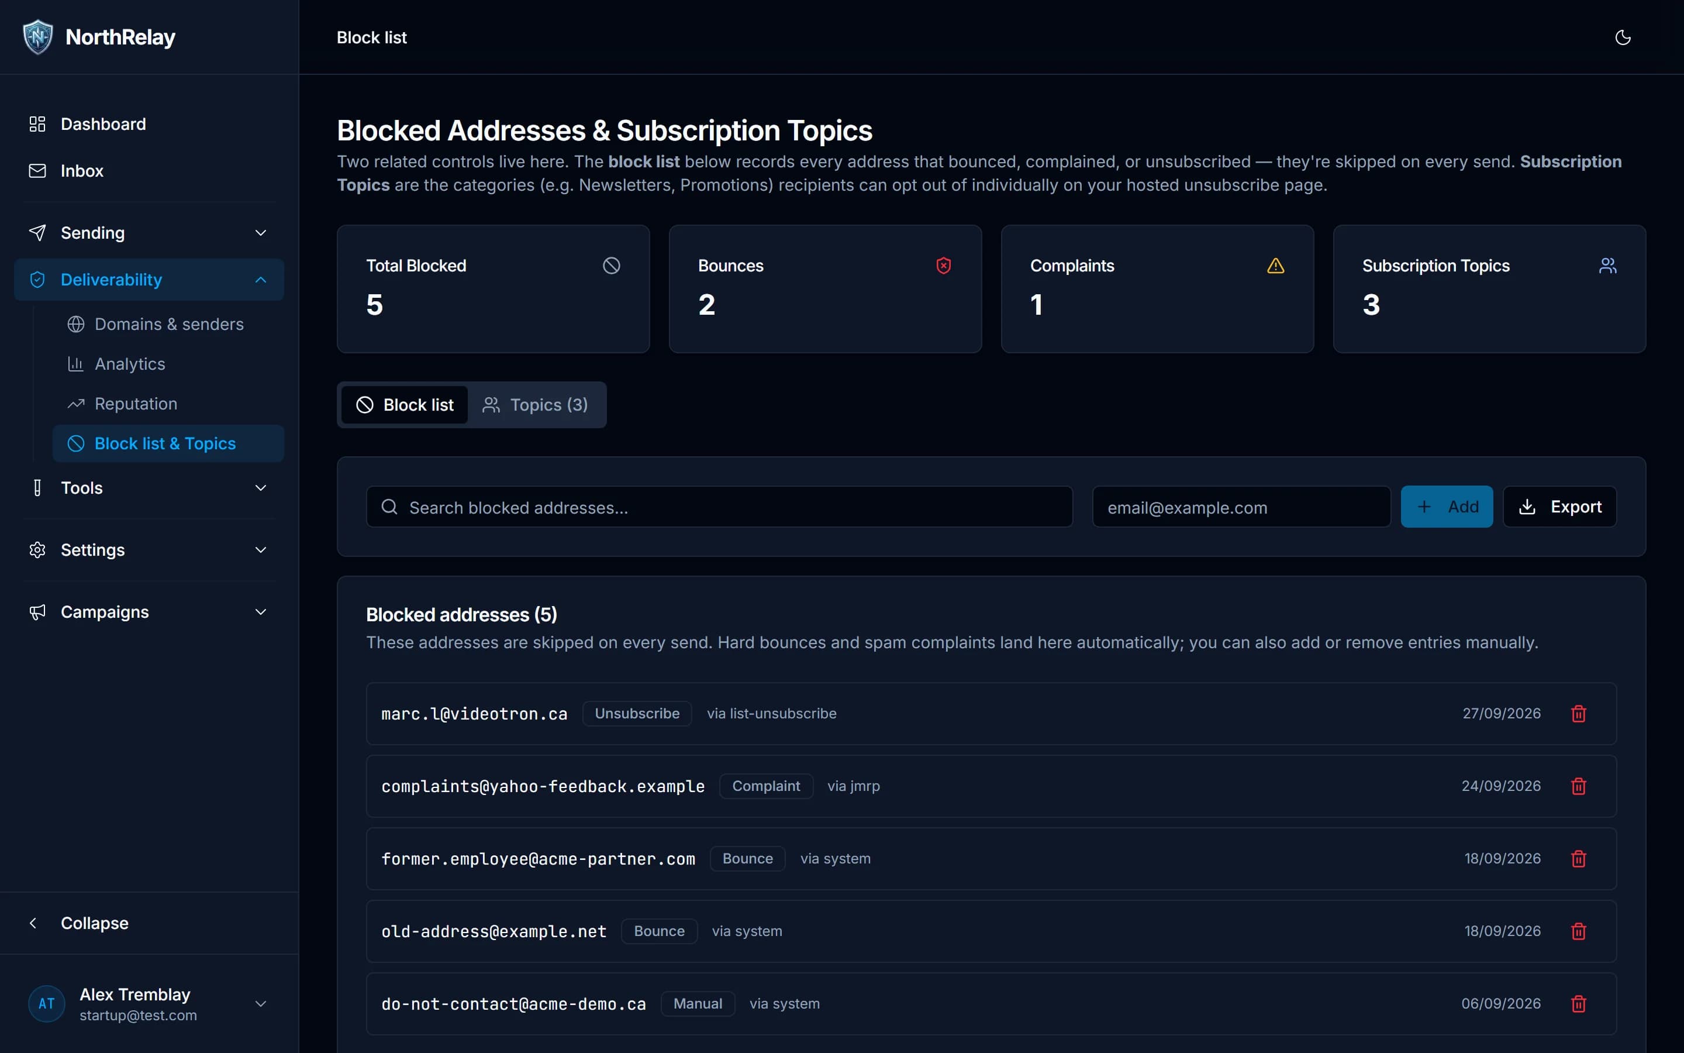Expand the Campaigns section
The width and height of the screenshot is (1684, 1053).
[149, 611]
